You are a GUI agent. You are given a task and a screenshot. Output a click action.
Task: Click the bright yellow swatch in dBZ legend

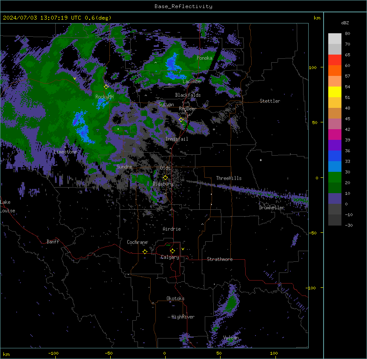335,92
